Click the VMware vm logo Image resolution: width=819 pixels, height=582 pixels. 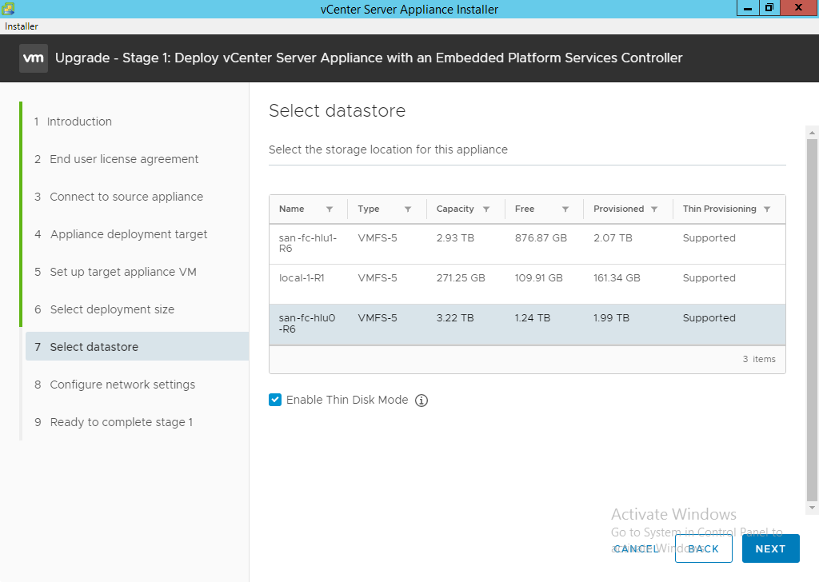pyautogui.click(x=33, y=58)
